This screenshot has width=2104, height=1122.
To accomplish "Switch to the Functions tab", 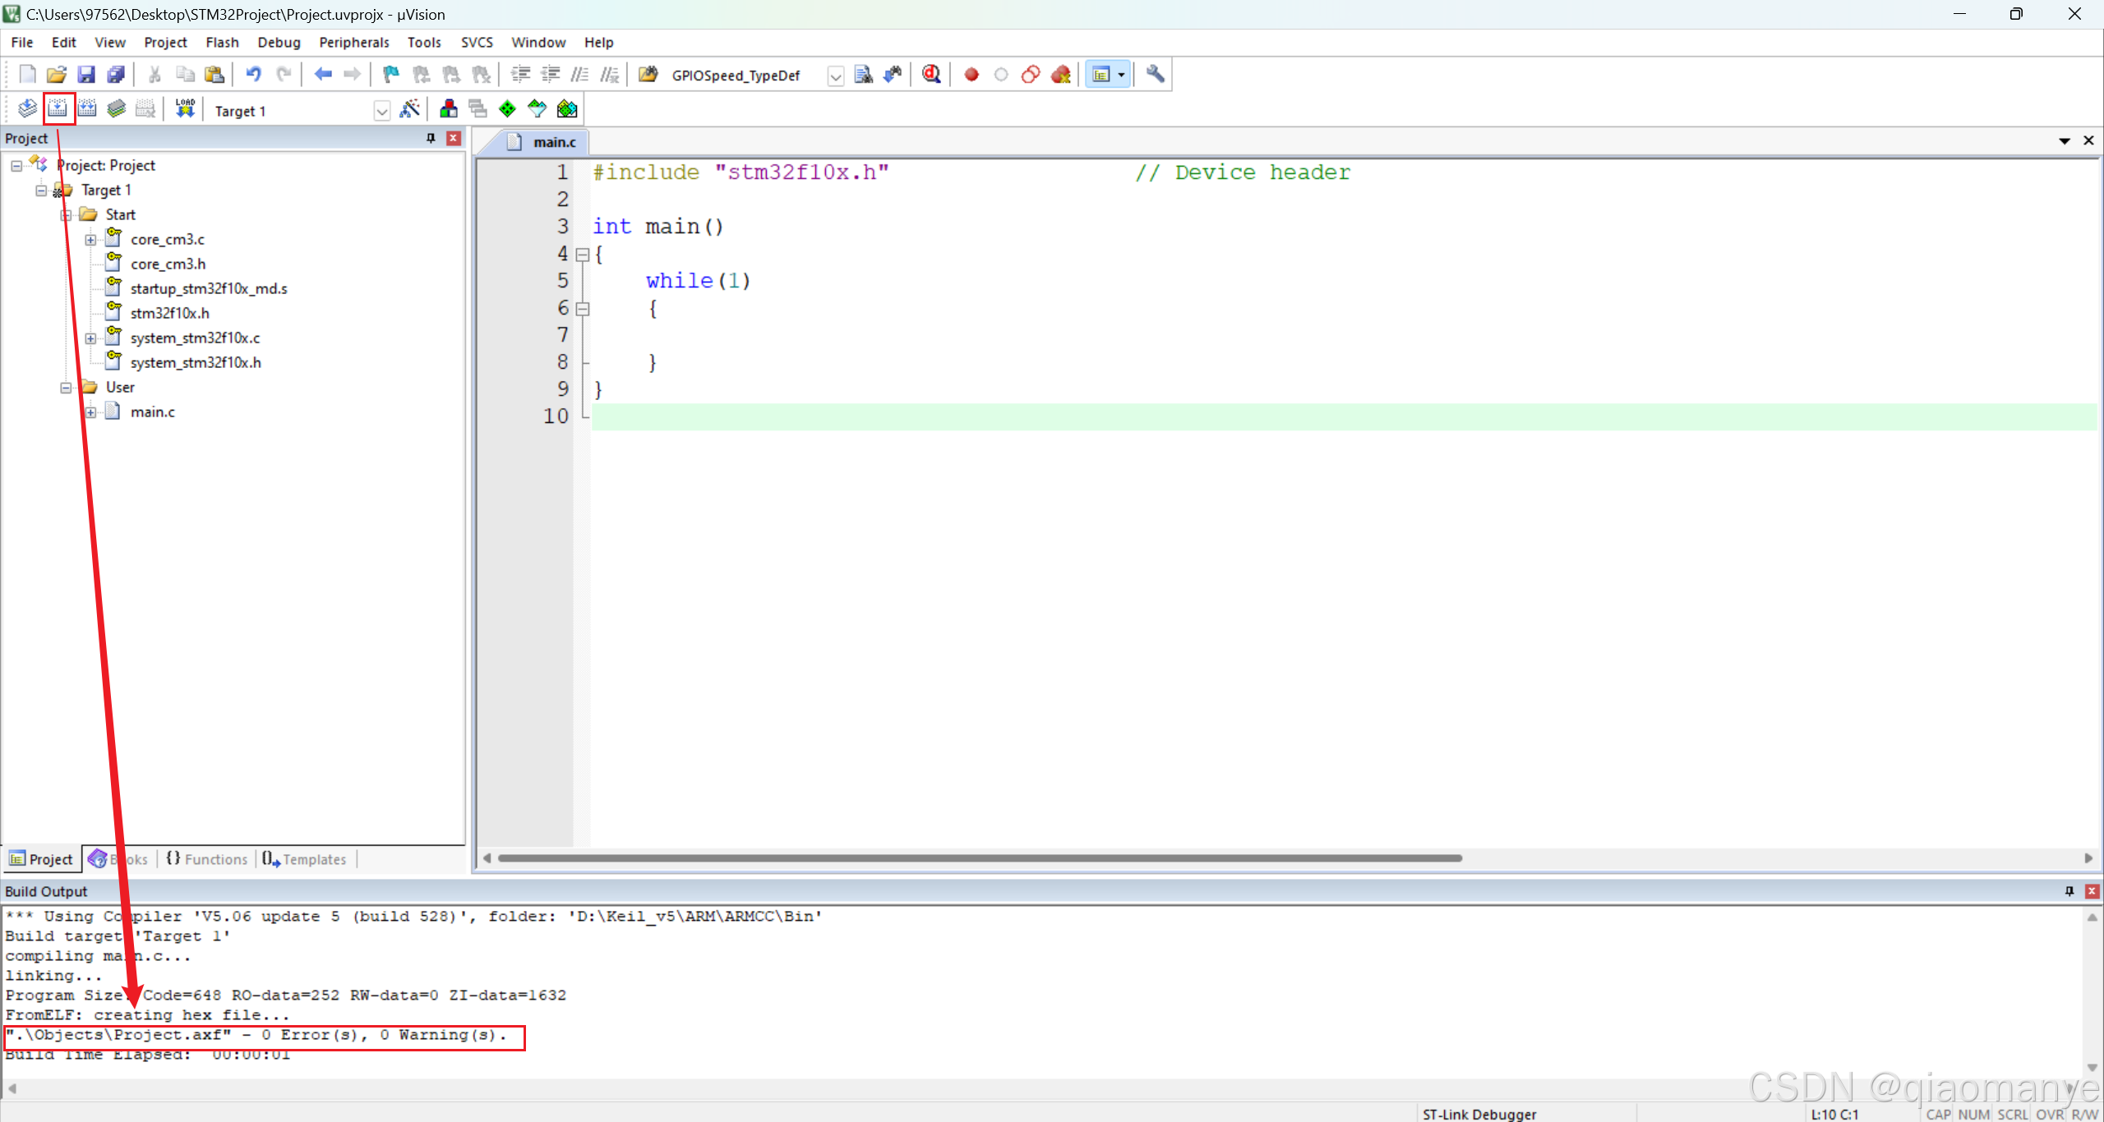I will 207,859.
